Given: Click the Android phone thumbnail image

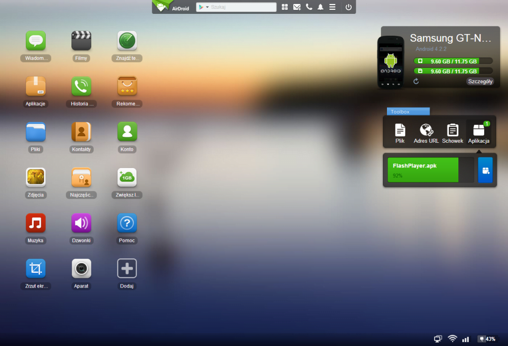Looking at the screenshot, I should [391, 62].
